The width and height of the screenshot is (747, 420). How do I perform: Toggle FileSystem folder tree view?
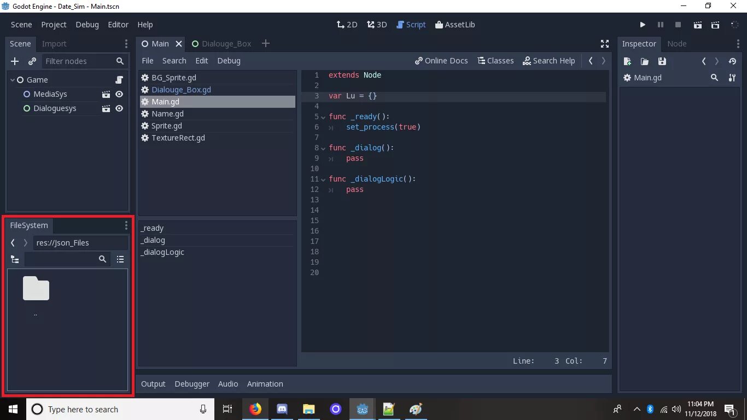click(15, 259)
